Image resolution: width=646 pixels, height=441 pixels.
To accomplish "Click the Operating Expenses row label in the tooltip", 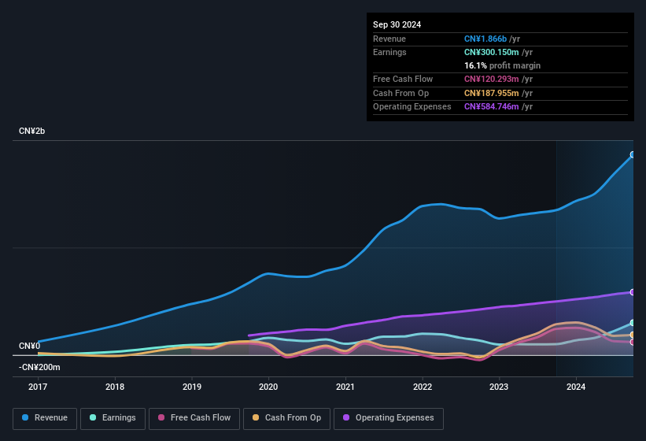I will 412,107.
